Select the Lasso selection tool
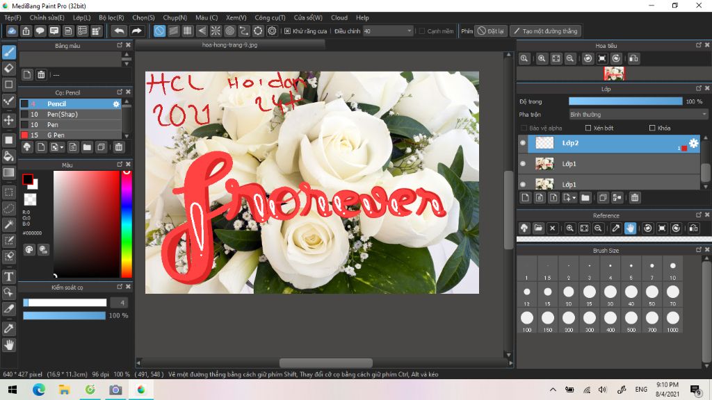This screenshot has height=400, width=712. click(8, 208)
